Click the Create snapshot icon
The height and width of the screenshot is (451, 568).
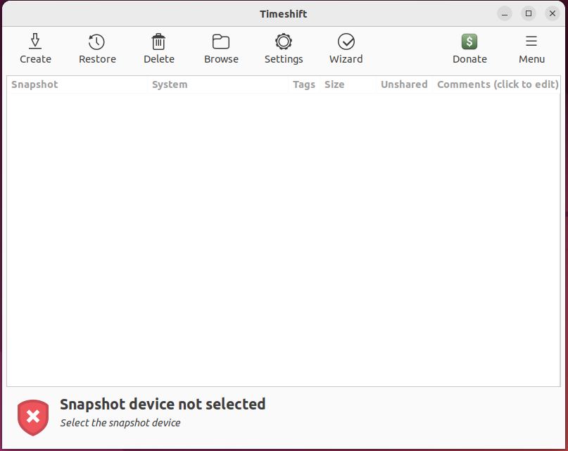[x=35, y=42]
